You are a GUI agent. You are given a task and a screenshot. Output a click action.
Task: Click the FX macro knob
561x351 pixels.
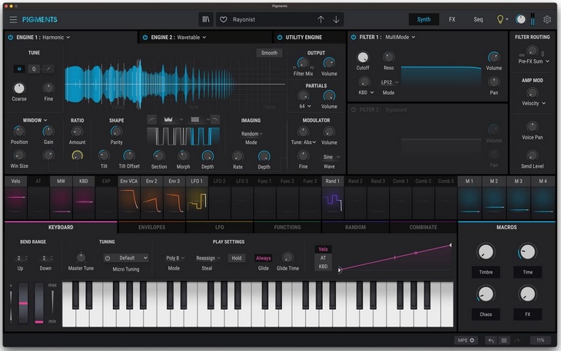pyautogui.click(x=527, y=294)
